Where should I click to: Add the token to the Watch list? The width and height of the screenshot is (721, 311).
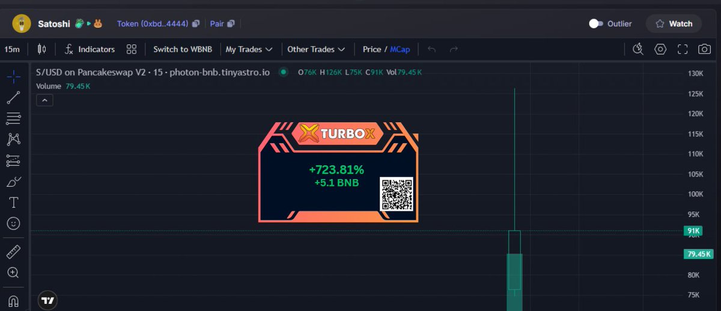coord(674,24)
